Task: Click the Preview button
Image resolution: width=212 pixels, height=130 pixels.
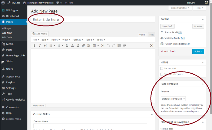Action: pyautogui.click(x=198, y=26)
